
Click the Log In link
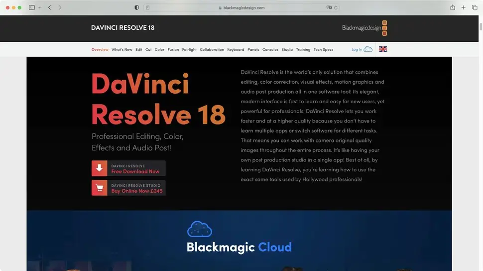[357, 50]
